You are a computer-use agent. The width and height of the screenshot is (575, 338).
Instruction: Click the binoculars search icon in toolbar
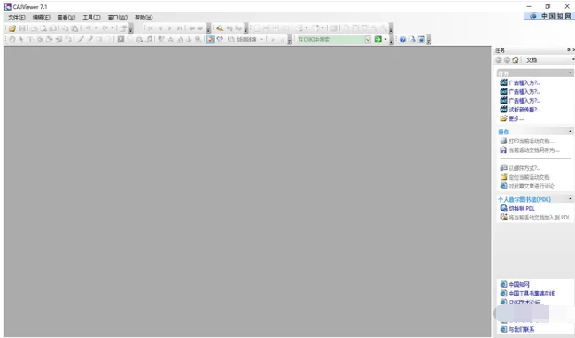tap(220, 28)
